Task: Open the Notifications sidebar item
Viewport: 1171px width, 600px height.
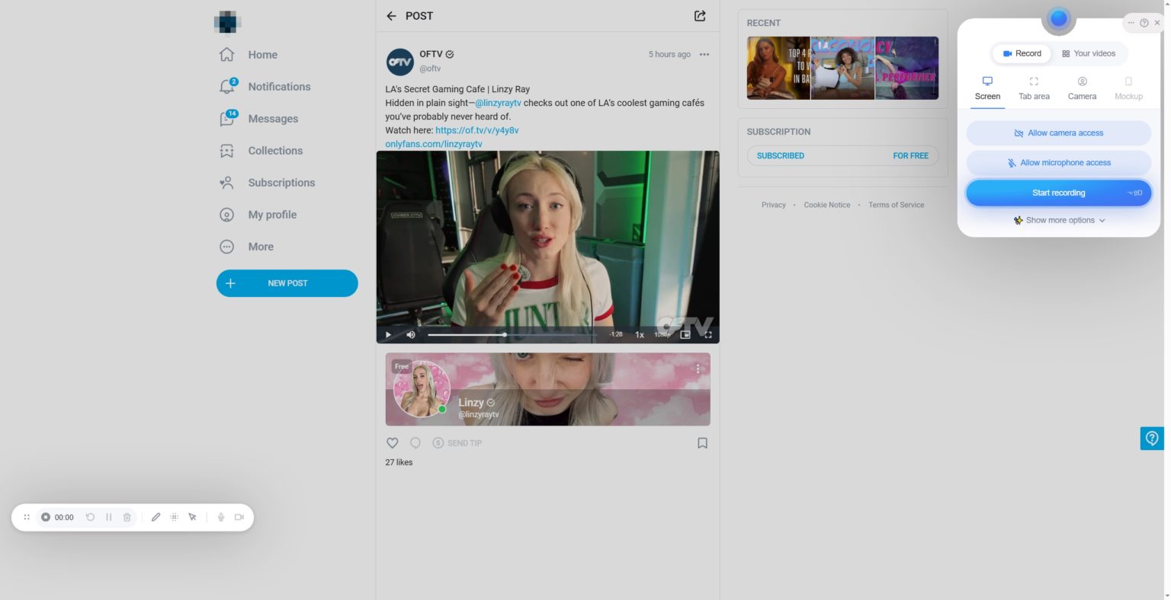Action: point(279,86)
